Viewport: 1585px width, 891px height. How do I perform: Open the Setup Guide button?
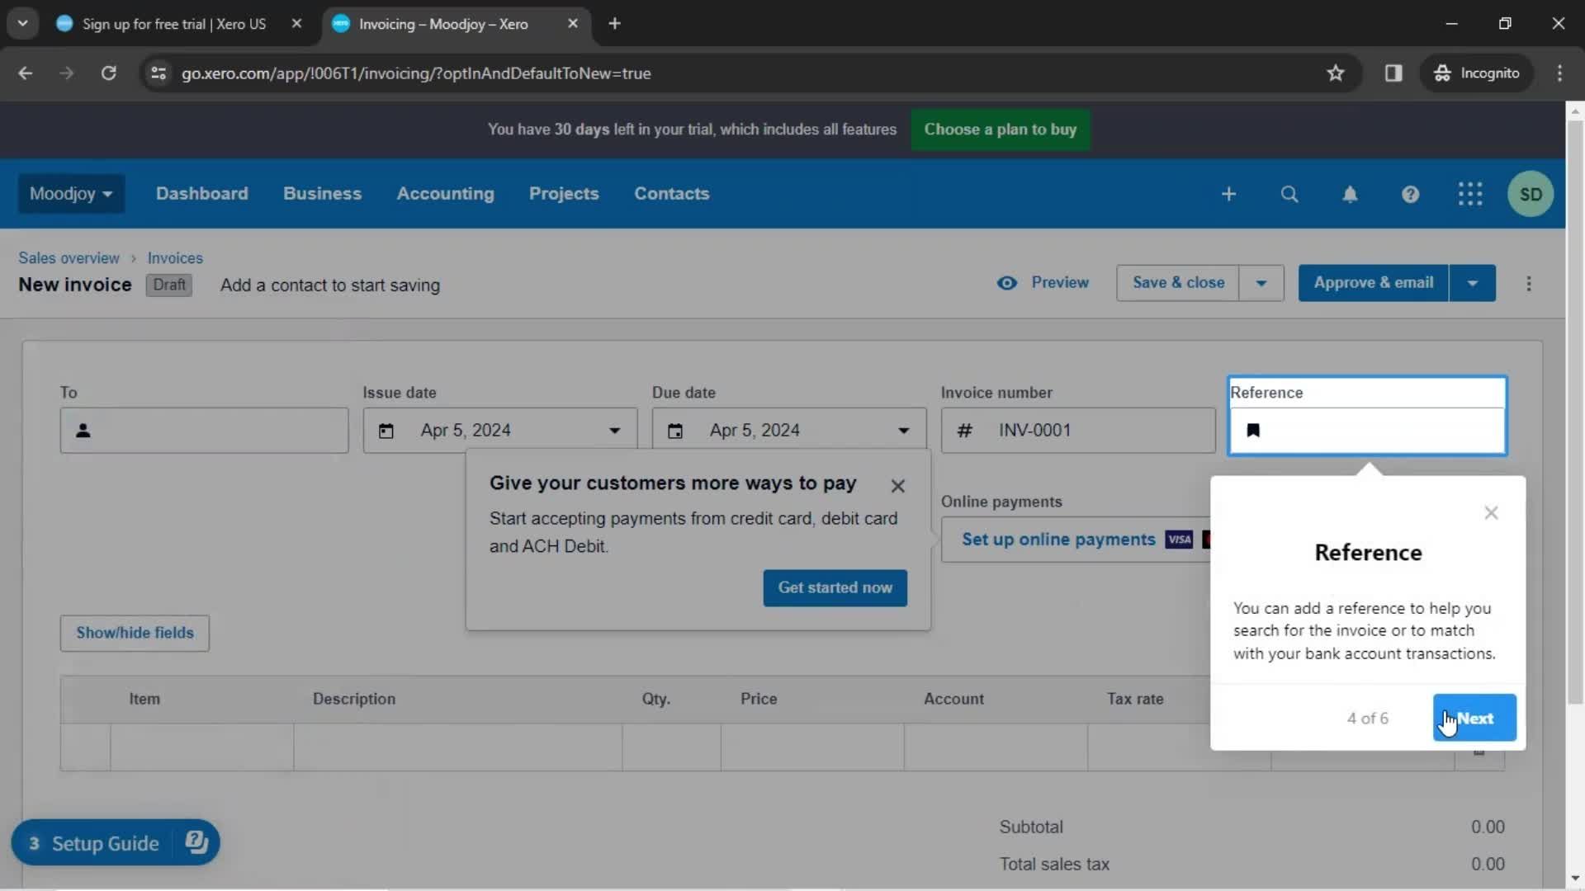click(x=116, y=842)
